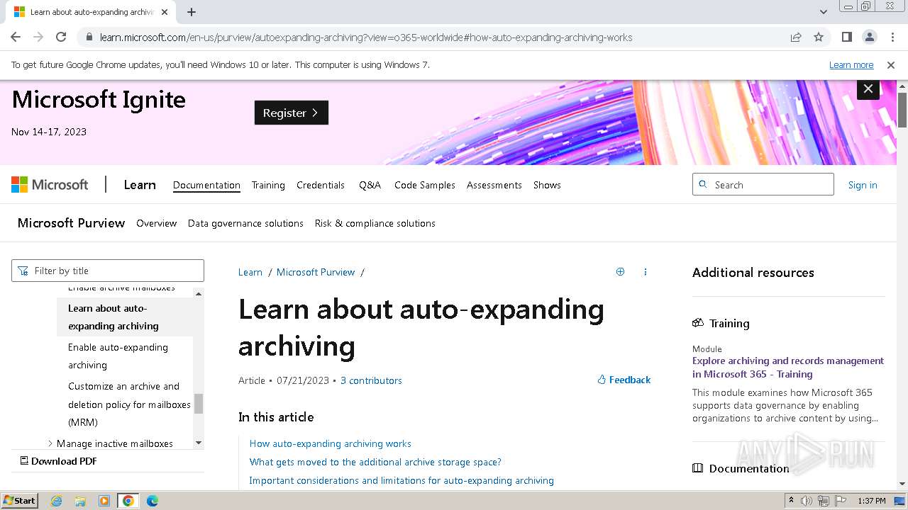This screenshot has width=908, height=510.
Task: Click the Register button for Microsoft Ignite
Action: 292,113
